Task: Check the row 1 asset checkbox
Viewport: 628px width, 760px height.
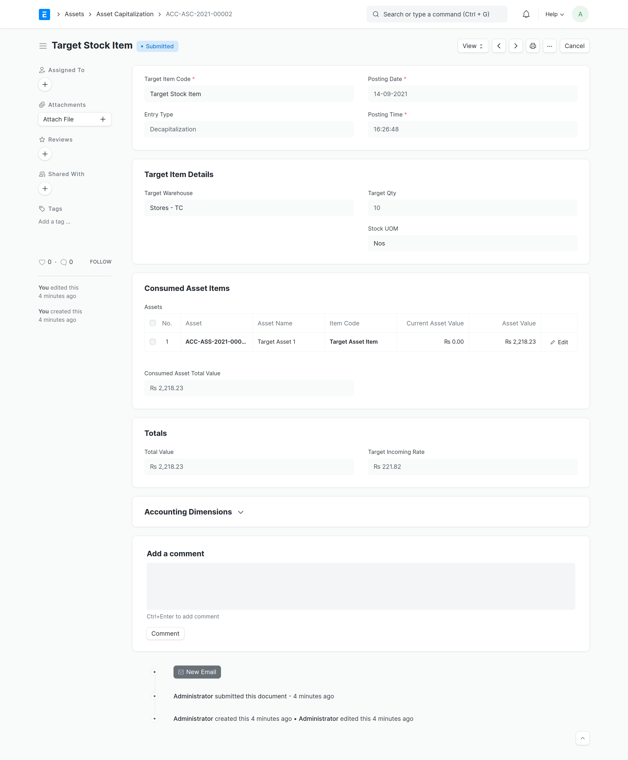Action: pyautogui.click(x=153, y=342)
